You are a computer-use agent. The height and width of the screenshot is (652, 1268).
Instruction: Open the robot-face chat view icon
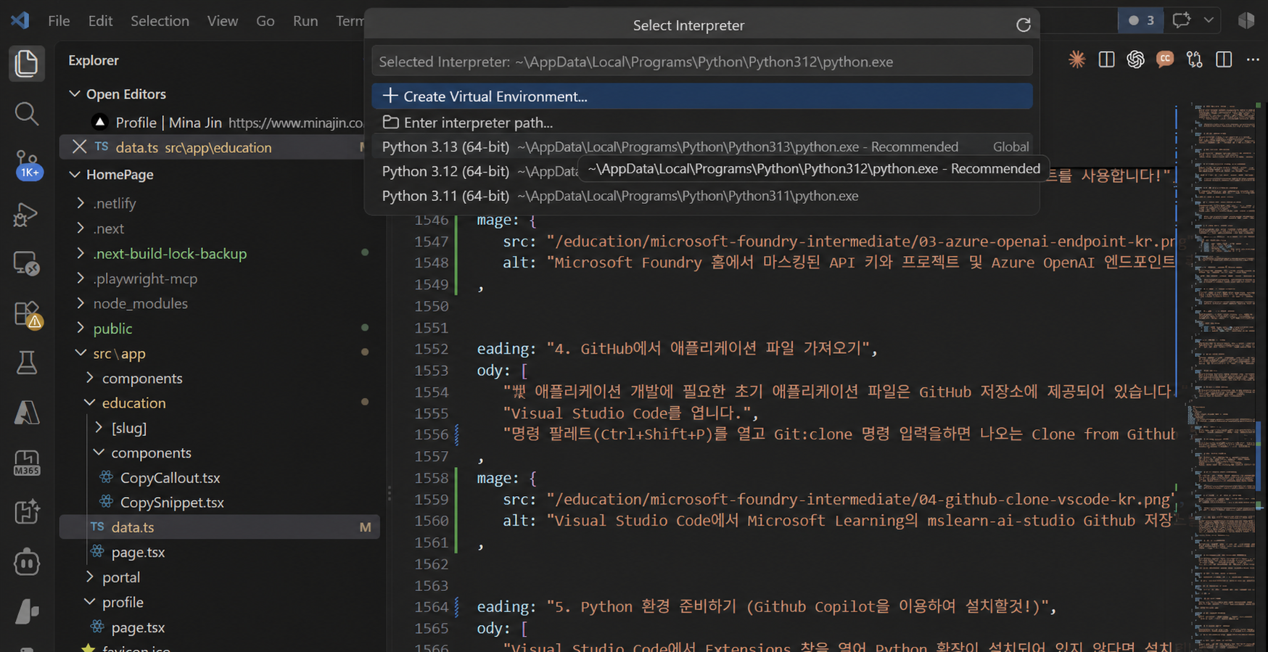[26, 562]
